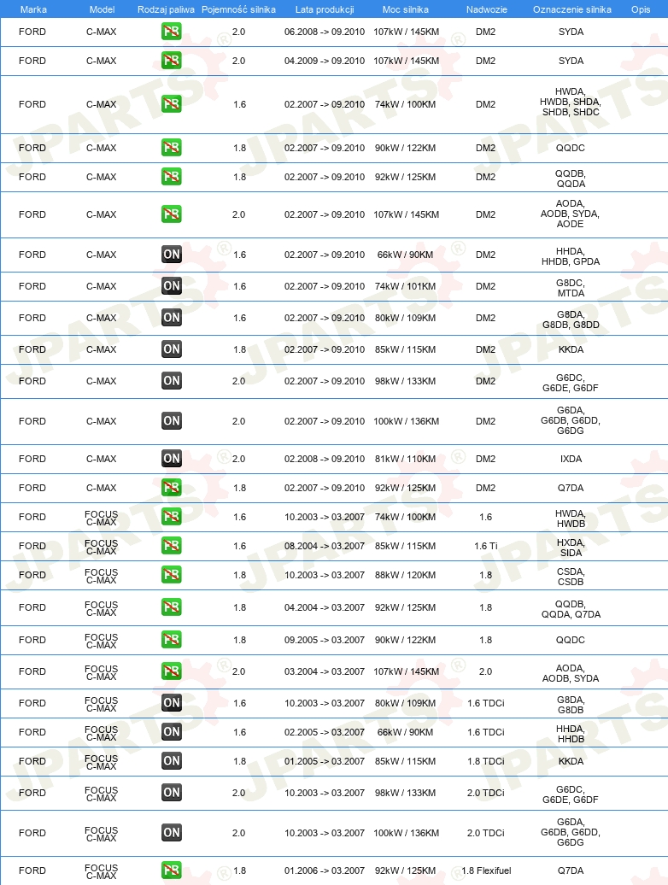668x885 pixels.
Task: Select the G8DA, G8DB, G8DD engine cell
Action: (x=571, y=319)
